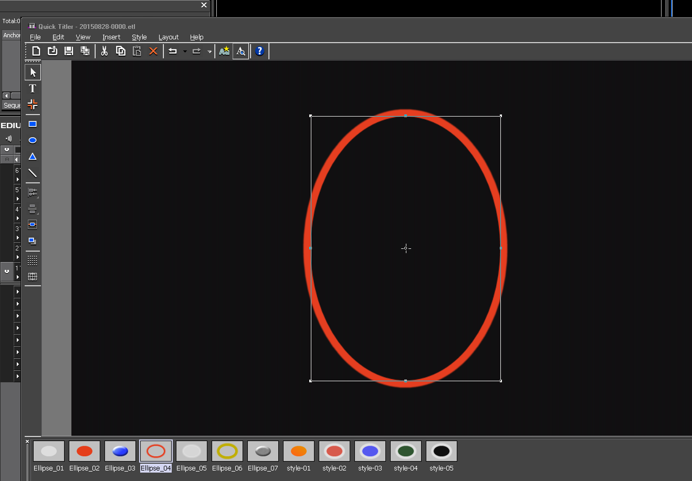Select the Triangle drawing tool
Screen dimensions: 692x481
[x=33, y=156]
